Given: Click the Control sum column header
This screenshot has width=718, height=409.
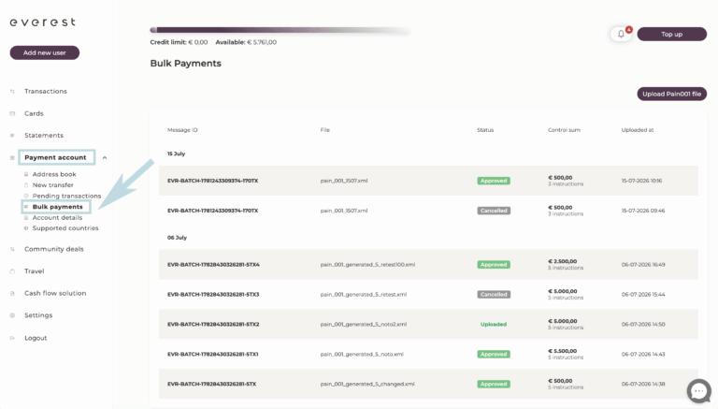Looking at the screenshot, I should pos(564,130).
